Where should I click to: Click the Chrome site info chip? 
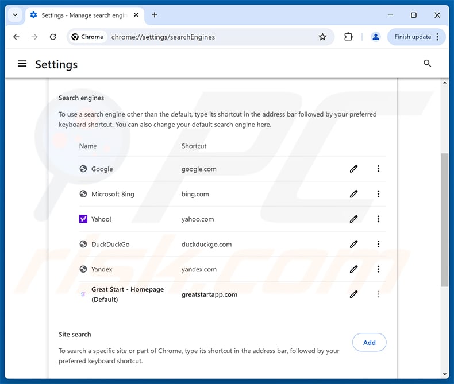88,37
